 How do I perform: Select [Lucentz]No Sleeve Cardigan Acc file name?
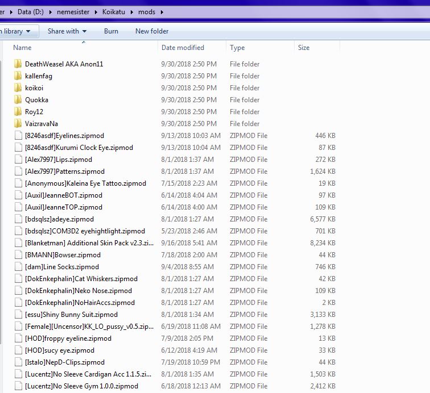pyautogui.click(x=88, y=374)
